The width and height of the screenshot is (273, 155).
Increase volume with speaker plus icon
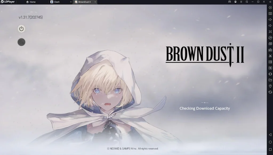270,19
